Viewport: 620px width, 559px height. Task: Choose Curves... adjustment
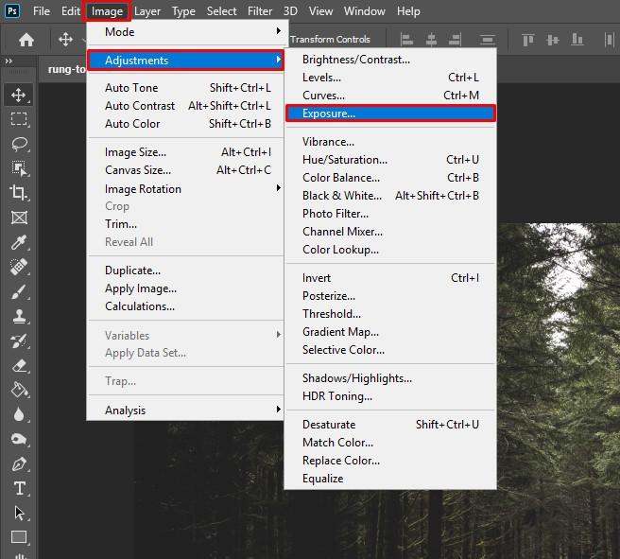click(x=390, y=96)
